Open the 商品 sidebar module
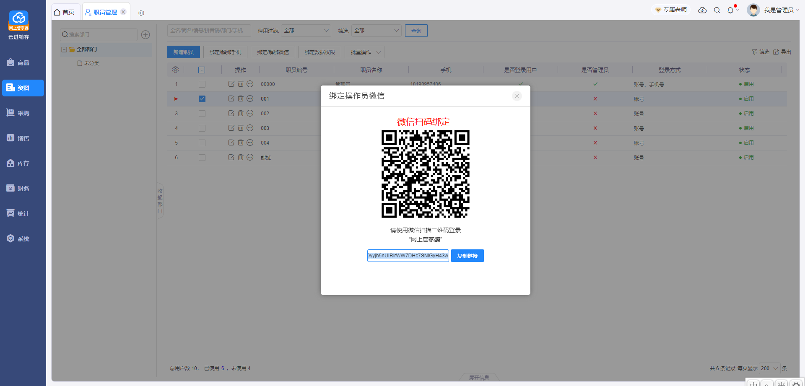Viewport: 805px width, 386px height. tap(23, 63)
